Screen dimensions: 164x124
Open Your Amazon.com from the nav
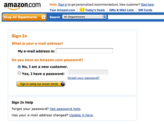[x=62, y=10]
